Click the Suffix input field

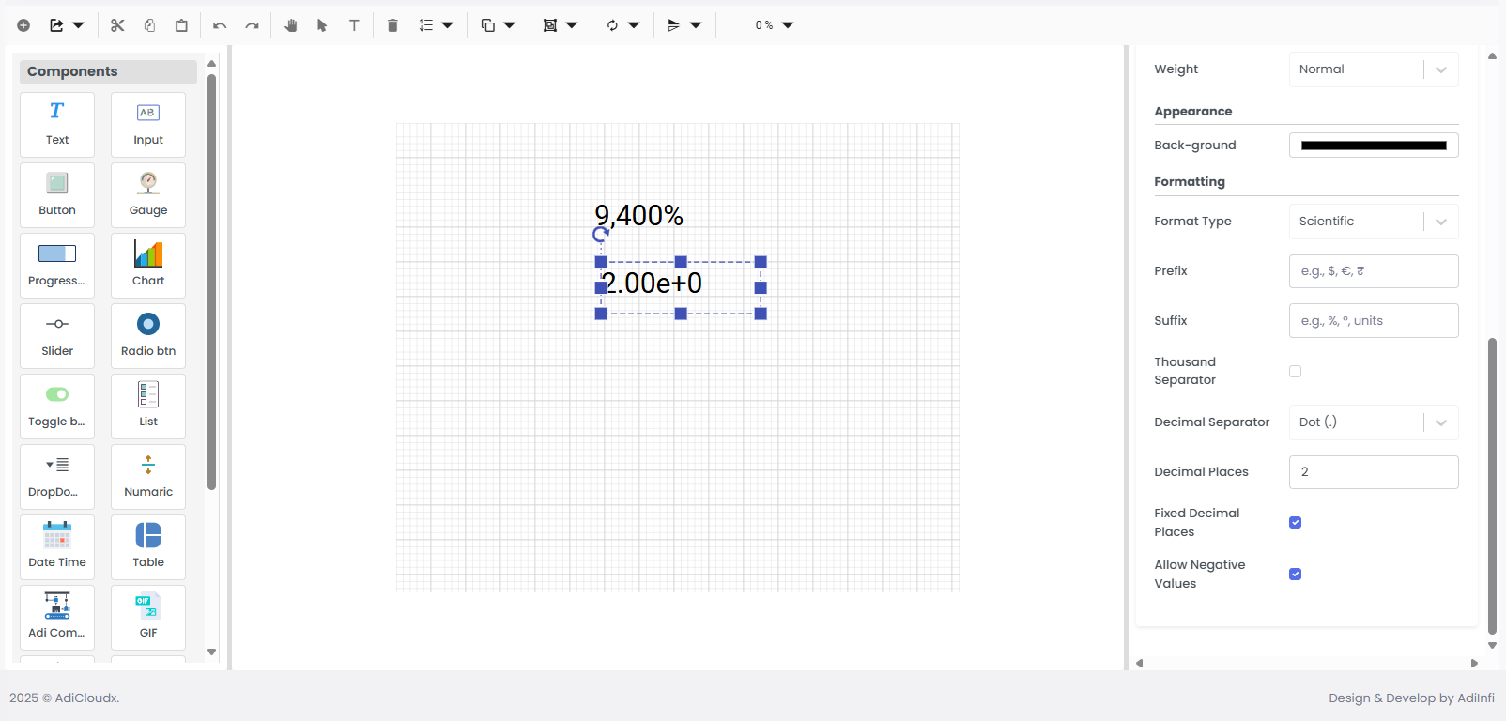pos(1374,321)
